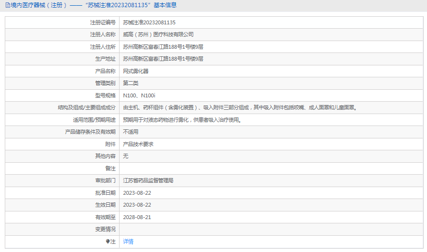Click the 审批部门 label
The height and width of the screenshot is (252, 427).
[105, 180]
